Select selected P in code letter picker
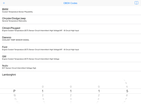Screen dimensions: 141x106 [14, 91]
